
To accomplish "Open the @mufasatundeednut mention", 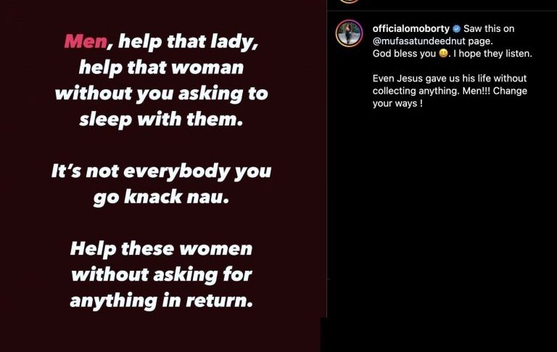I will pyautogui.click(x=418, y=41).
